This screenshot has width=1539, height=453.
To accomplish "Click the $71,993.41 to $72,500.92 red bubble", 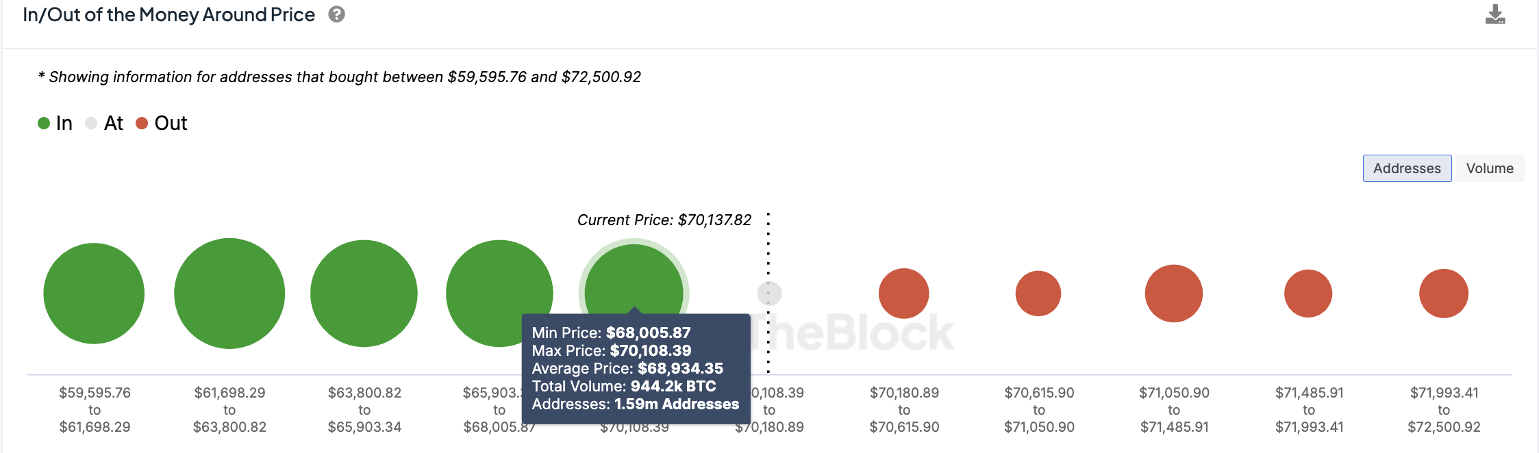I will [1444, 294].
